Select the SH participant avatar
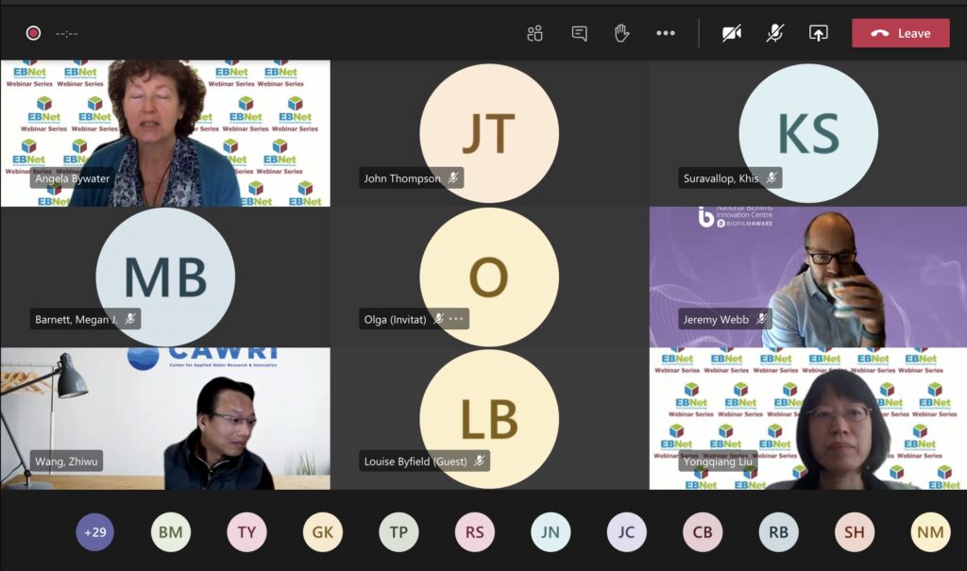Screen dimensions: 967x571 (855, 531)
